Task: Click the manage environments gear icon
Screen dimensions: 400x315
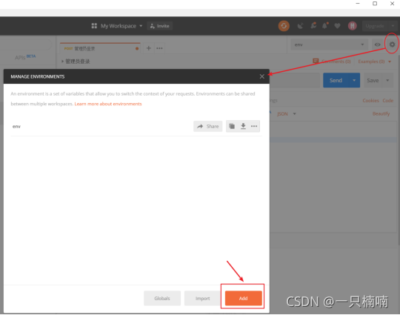Action: tap(392, 44)
